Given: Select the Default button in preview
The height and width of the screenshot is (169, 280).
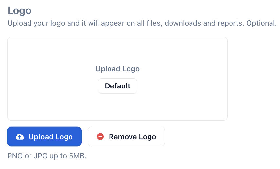Looking at the screenshot, I should point(117,86).
